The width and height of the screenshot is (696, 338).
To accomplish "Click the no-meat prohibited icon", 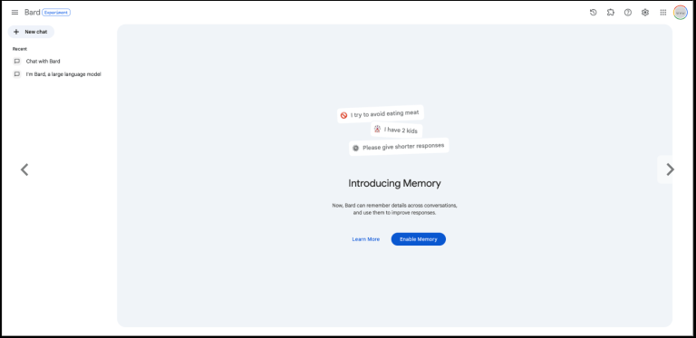I will point(343,115).
